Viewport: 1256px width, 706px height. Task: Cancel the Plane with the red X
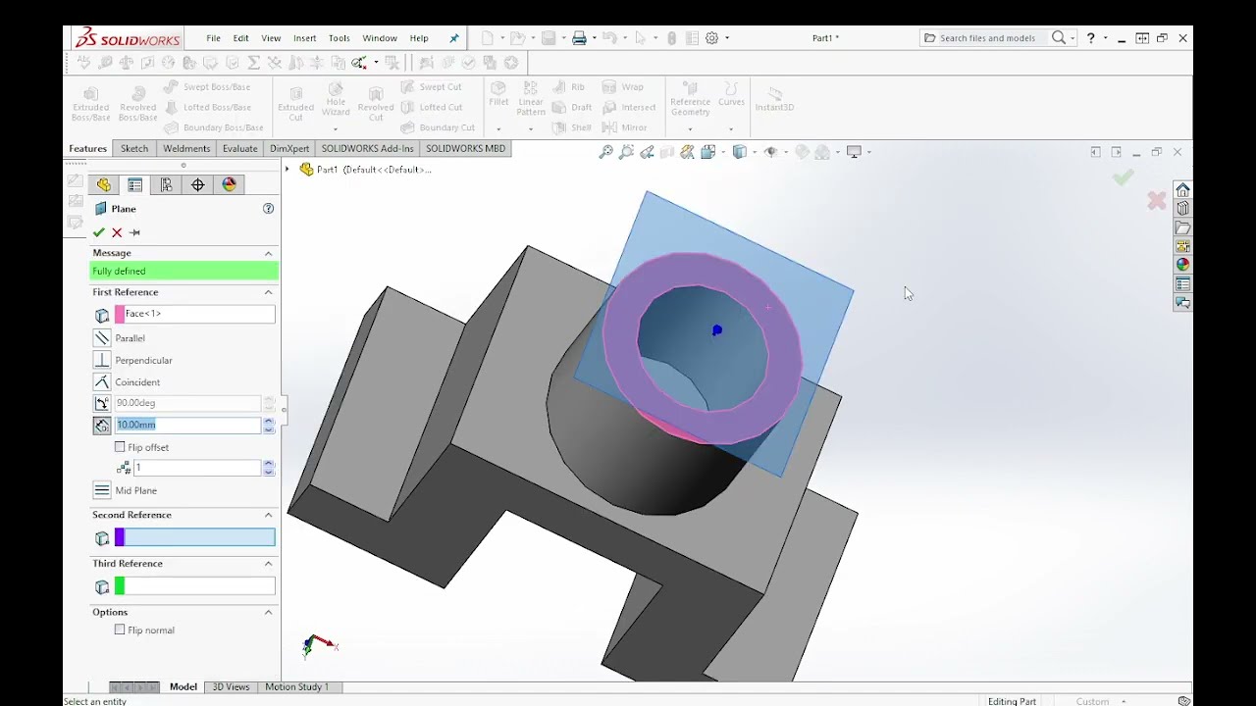[117, 232]
